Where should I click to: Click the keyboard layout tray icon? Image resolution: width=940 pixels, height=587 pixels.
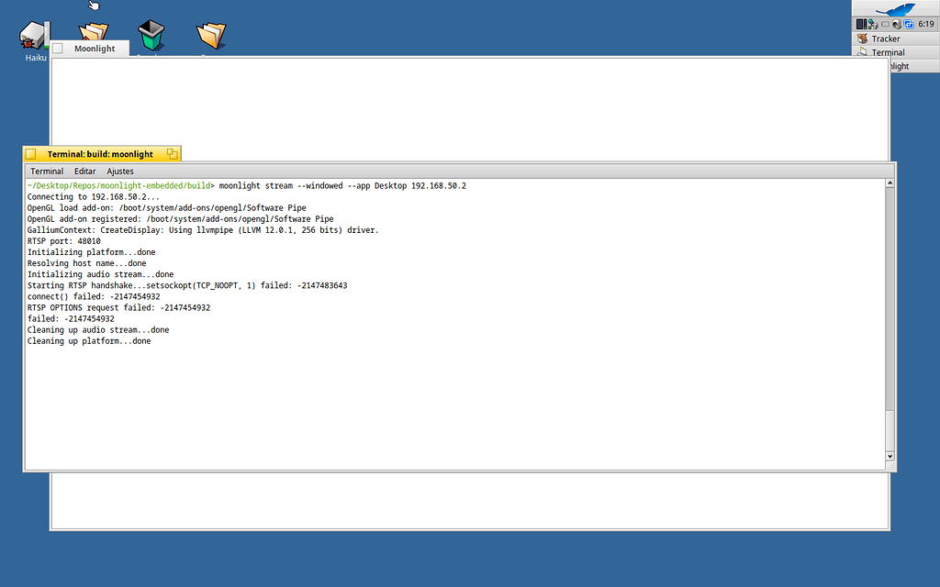[884, 25]
